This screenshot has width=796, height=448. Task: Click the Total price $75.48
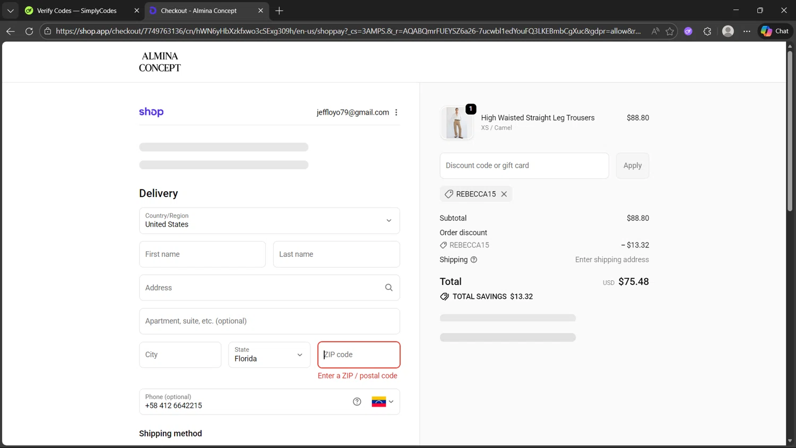tap(634, 282)
